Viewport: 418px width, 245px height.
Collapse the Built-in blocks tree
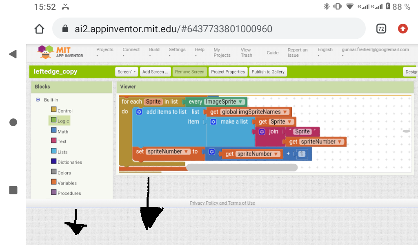click(x=38, y=100)
